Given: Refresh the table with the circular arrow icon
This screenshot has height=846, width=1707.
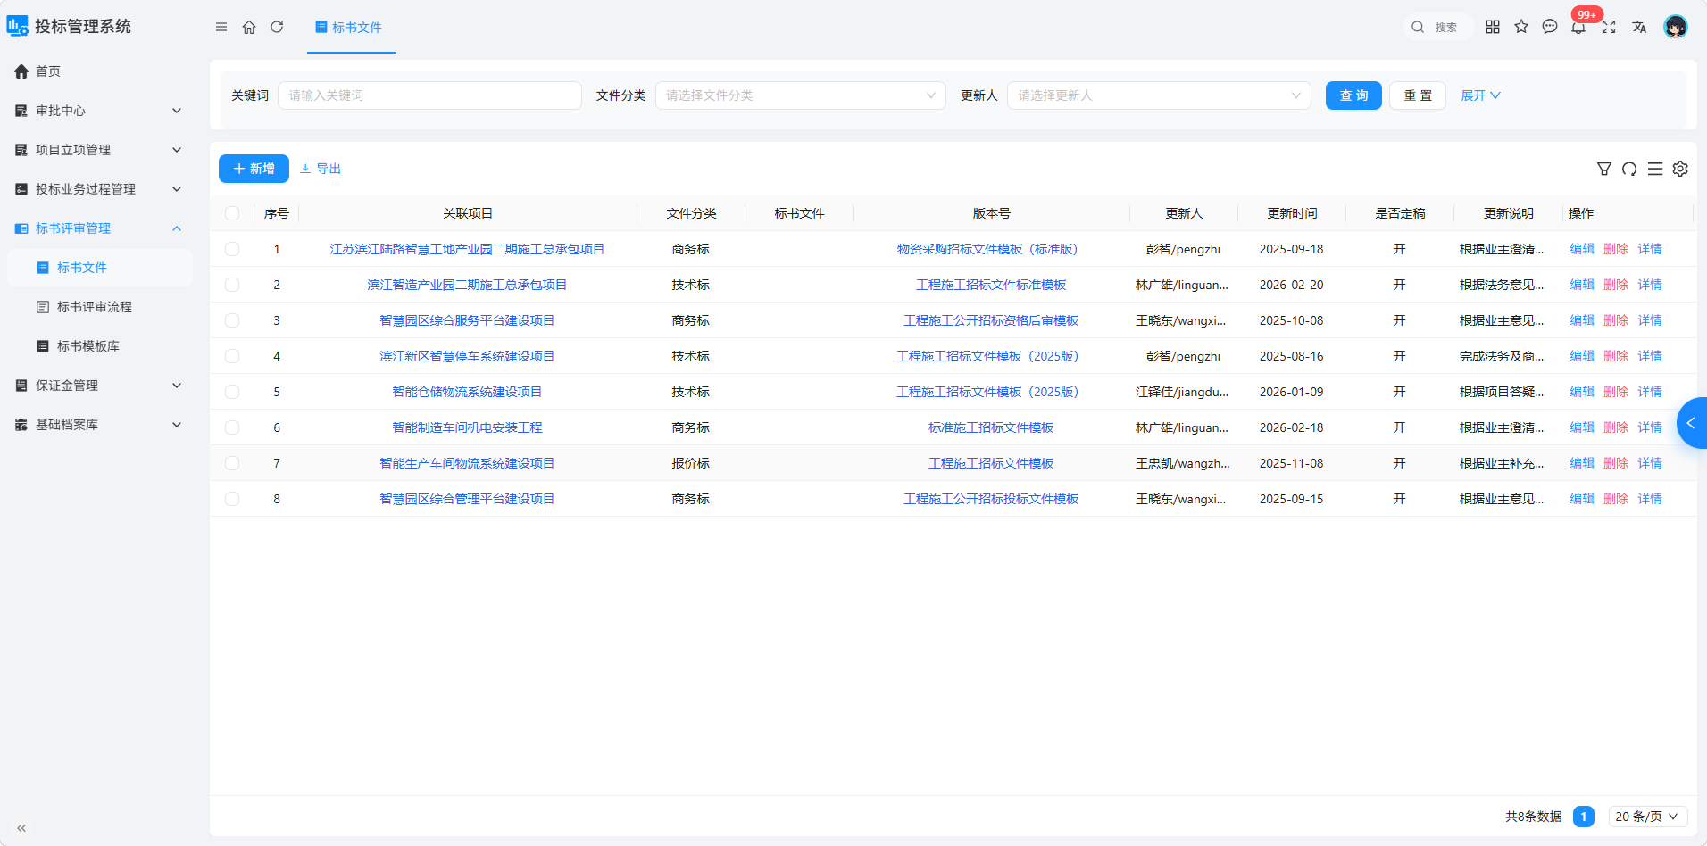Looking at the screenshot, I should [1629, 169].
